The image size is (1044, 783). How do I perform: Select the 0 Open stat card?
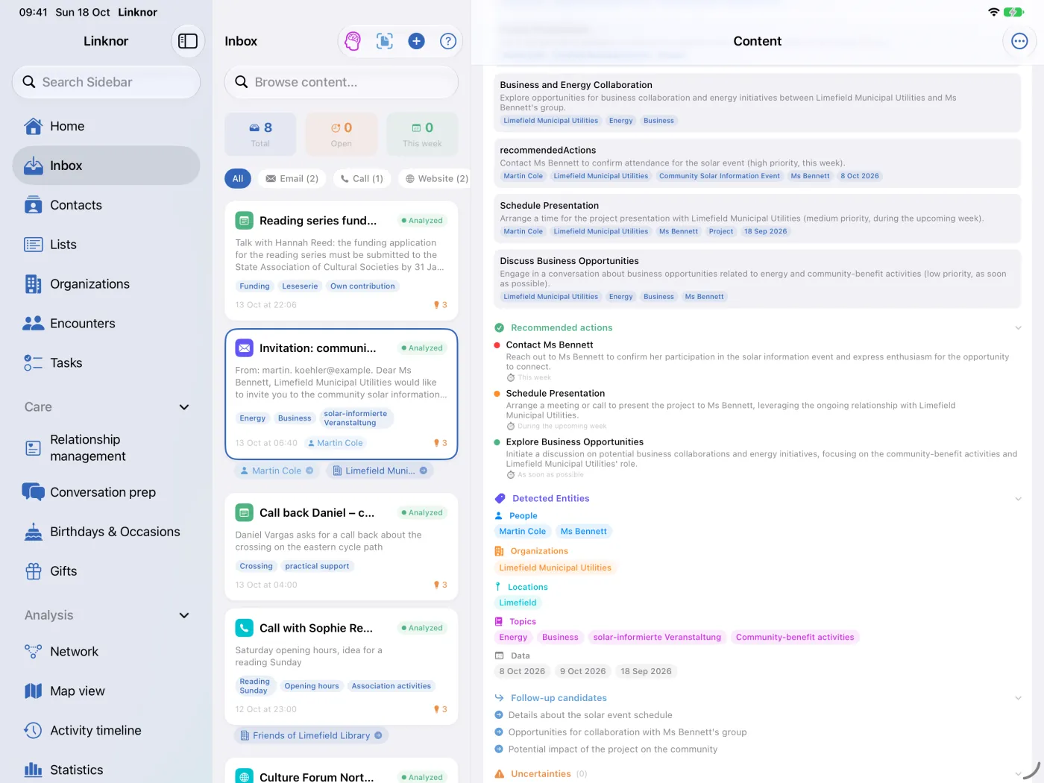tap(342, 134)
